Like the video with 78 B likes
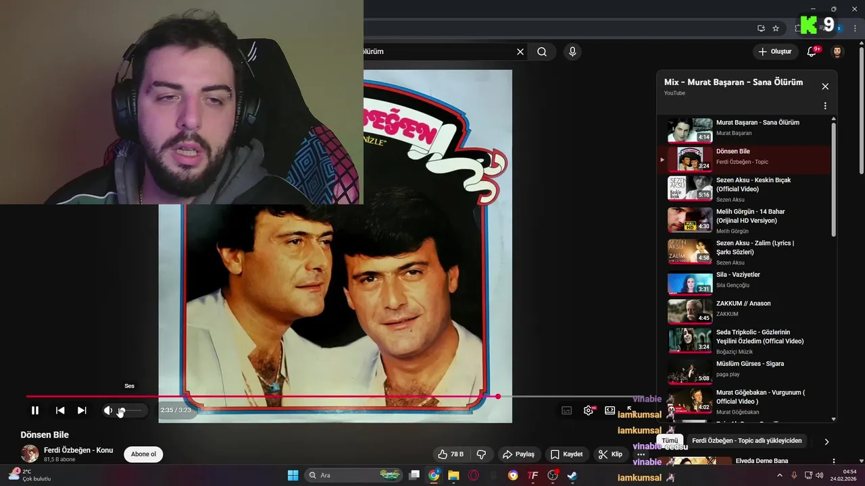This screenshot has width=865, height=486. pyautogui.click(x=451, y=454)
